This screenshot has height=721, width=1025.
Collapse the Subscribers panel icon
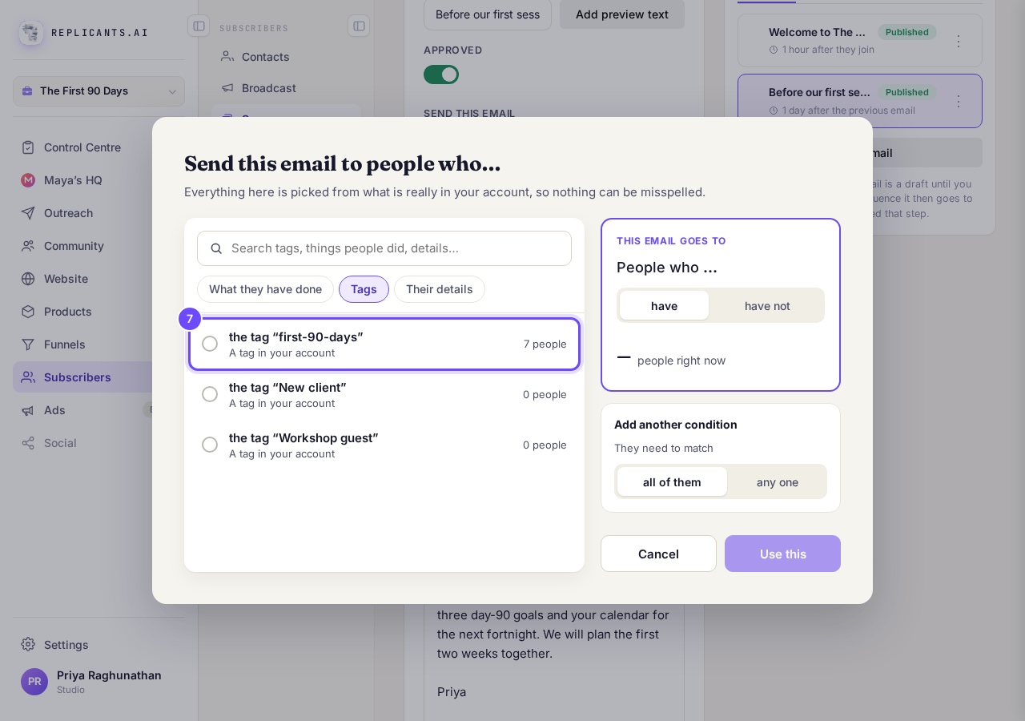tap(359, 26)
